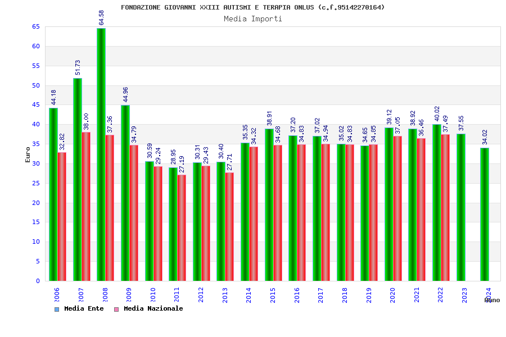This screenshot has width=506, height=337.
Task: Click the 'Media Ente' legend label
Action: pyautogui.click(x=84, y=308)
